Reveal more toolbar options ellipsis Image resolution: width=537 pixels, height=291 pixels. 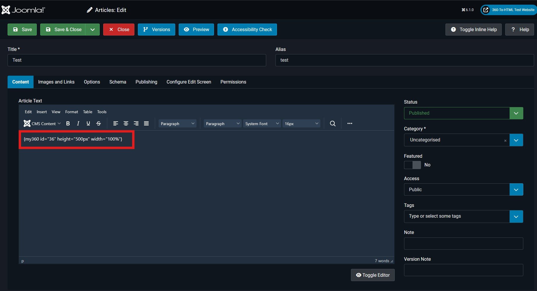[x=350, y=123]
